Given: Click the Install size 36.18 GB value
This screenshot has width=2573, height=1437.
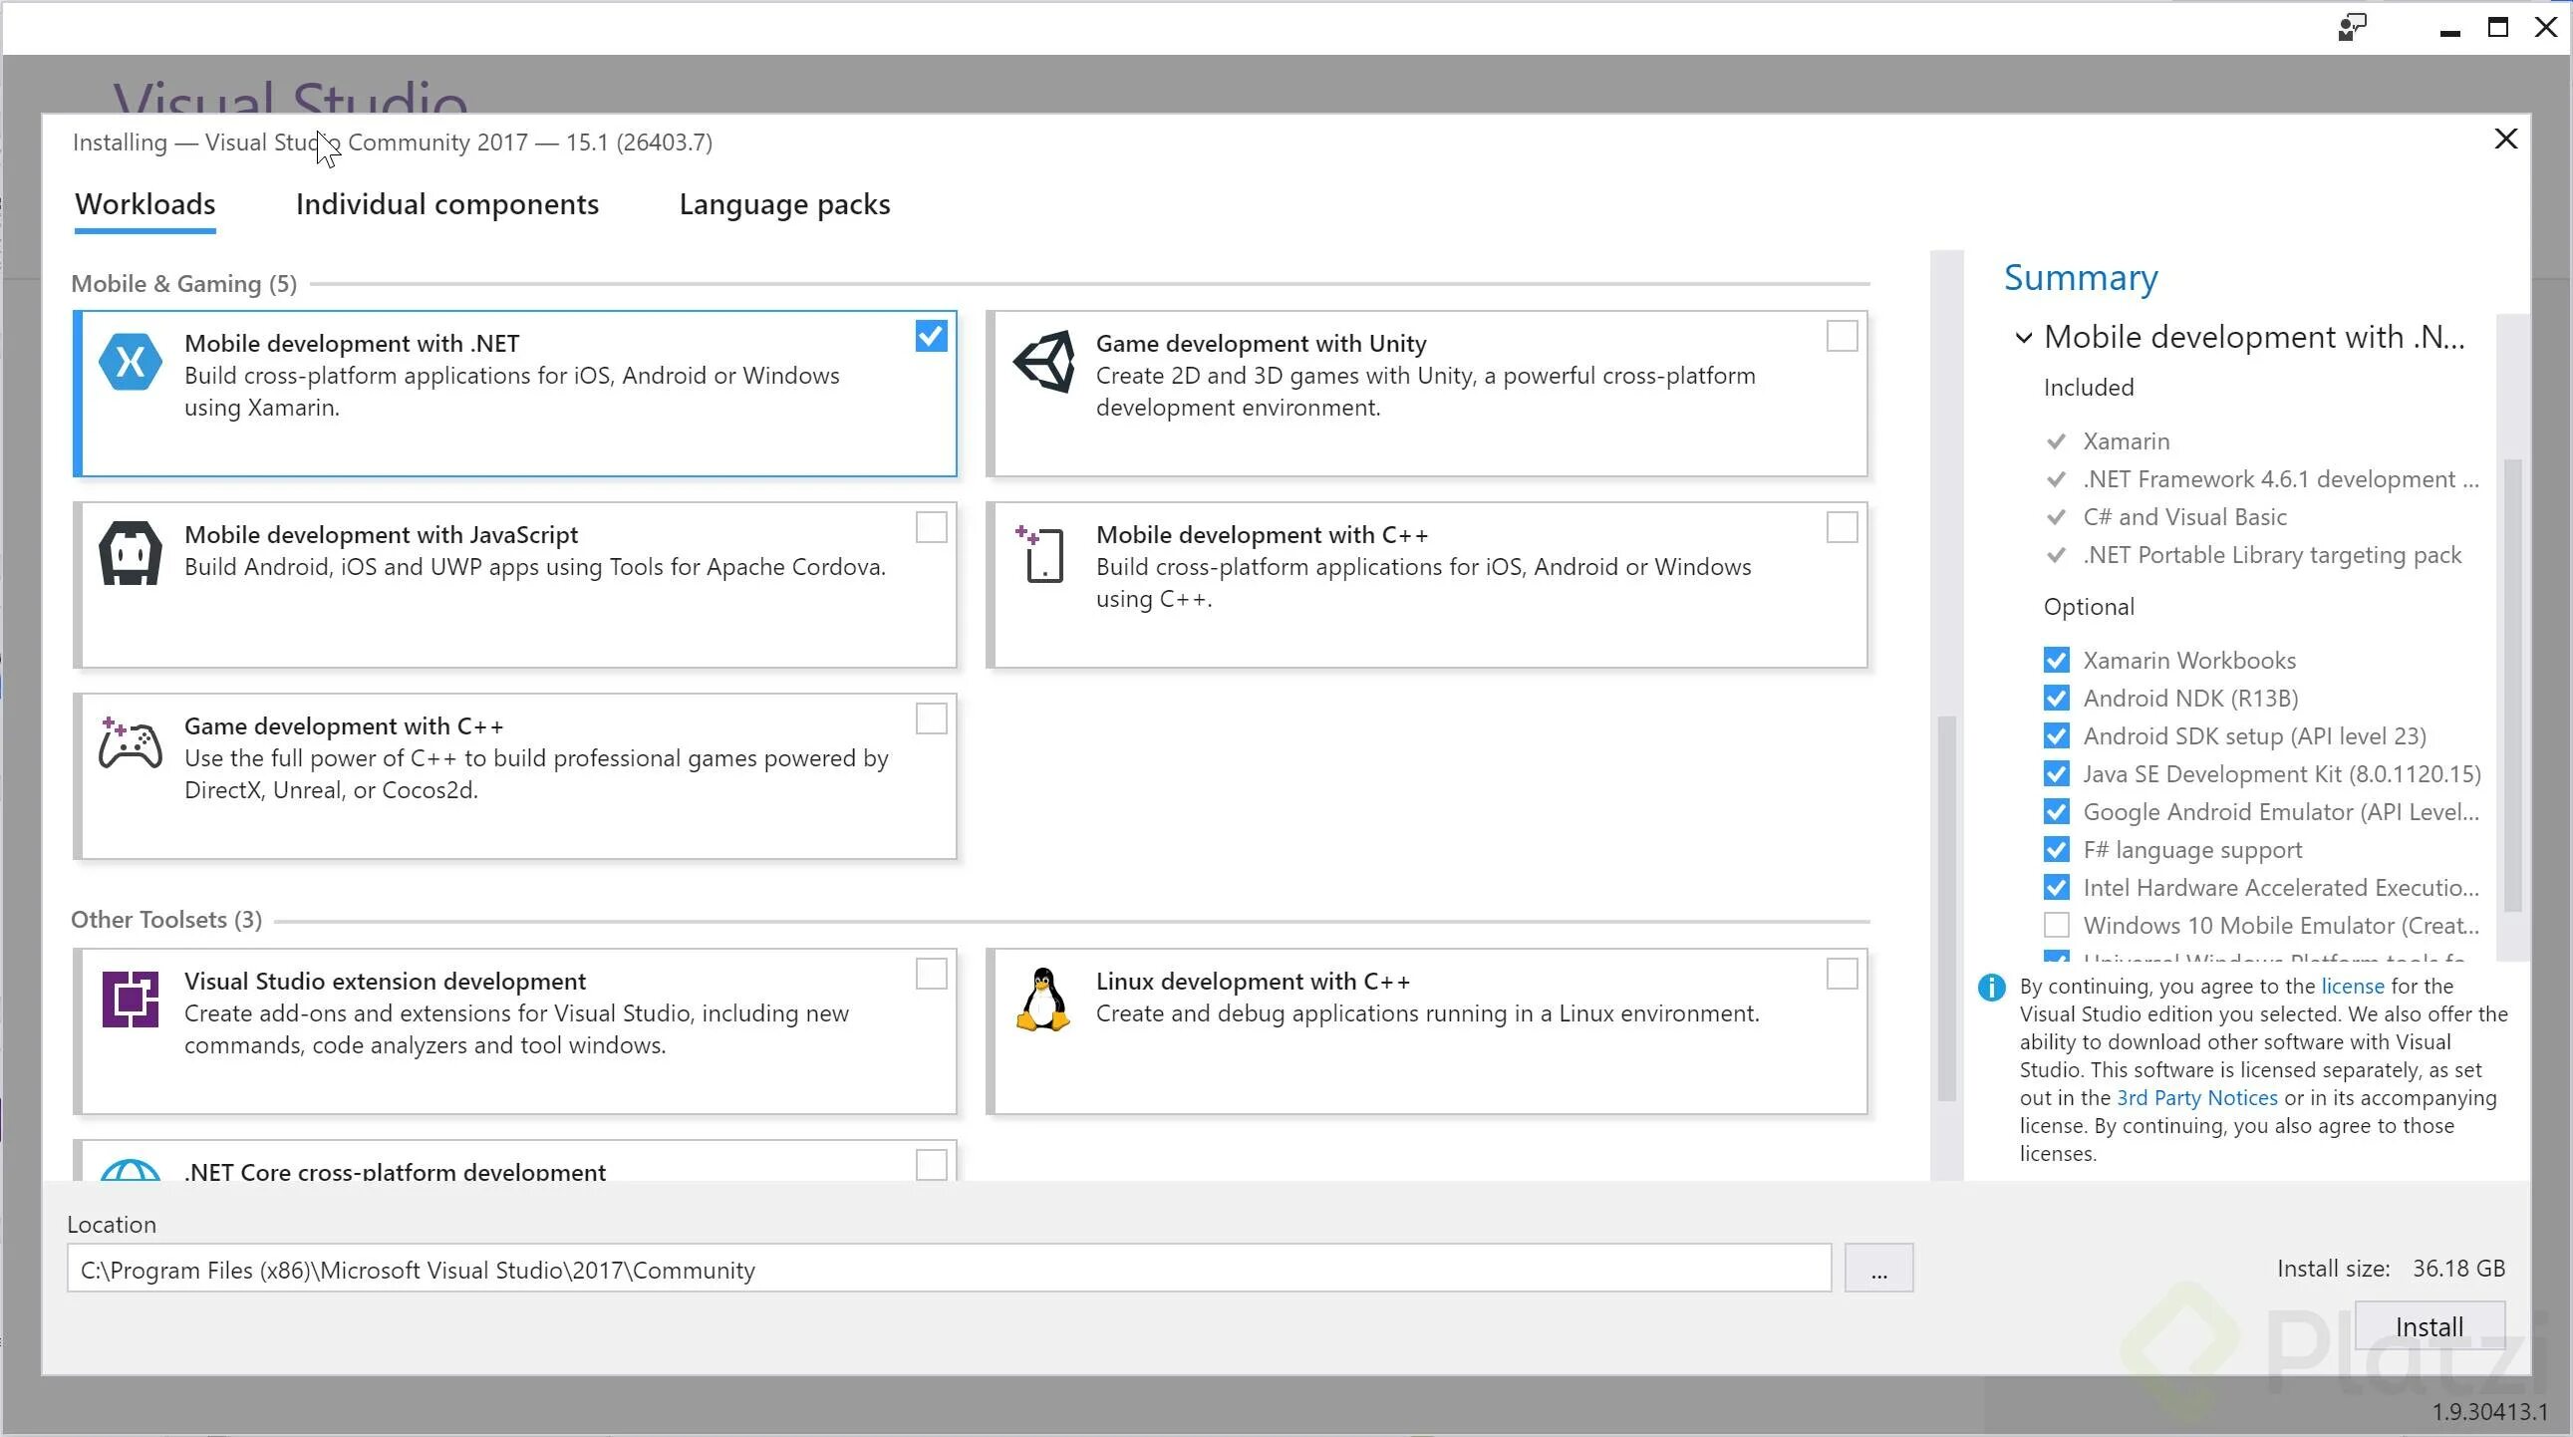Looking at the screenshot, I should [2458, 1269].
